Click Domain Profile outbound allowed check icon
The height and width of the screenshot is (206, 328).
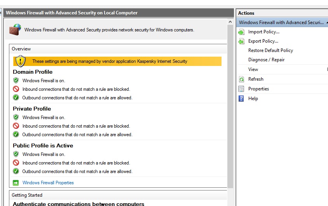point(16,97)
